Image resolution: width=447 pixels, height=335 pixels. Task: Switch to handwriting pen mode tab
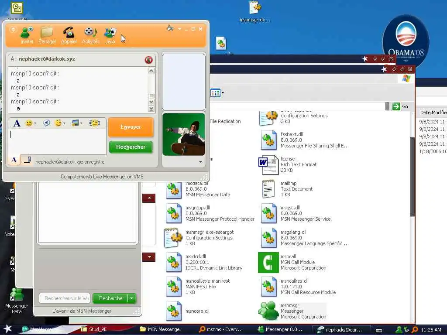pyautogui.click(x=27, y=160)
